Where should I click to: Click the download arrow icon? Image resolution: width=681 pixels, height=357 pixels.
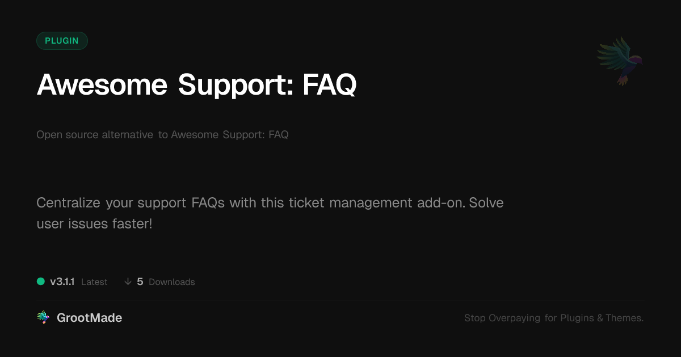[128, 282]
